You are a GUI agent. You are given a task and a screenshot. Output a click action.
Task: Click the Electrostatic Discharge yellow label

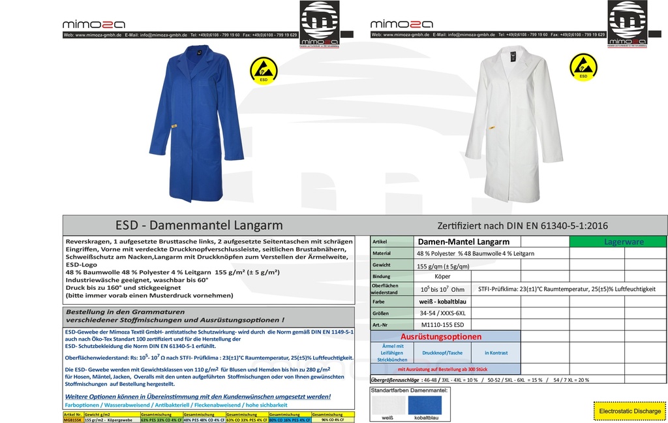[629, 411]
